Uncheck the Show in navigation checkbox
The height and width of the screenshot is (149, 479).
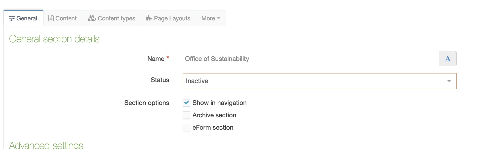pyautogui.click(x=186, y=103)
